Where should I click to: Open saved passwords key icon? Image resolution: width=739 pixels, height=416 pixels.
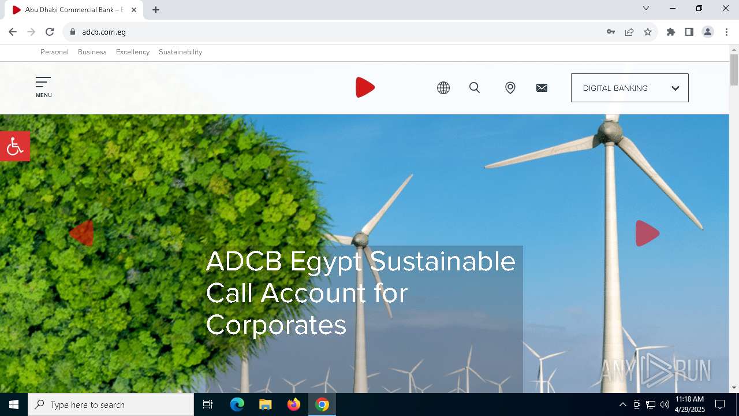point(611,32)
